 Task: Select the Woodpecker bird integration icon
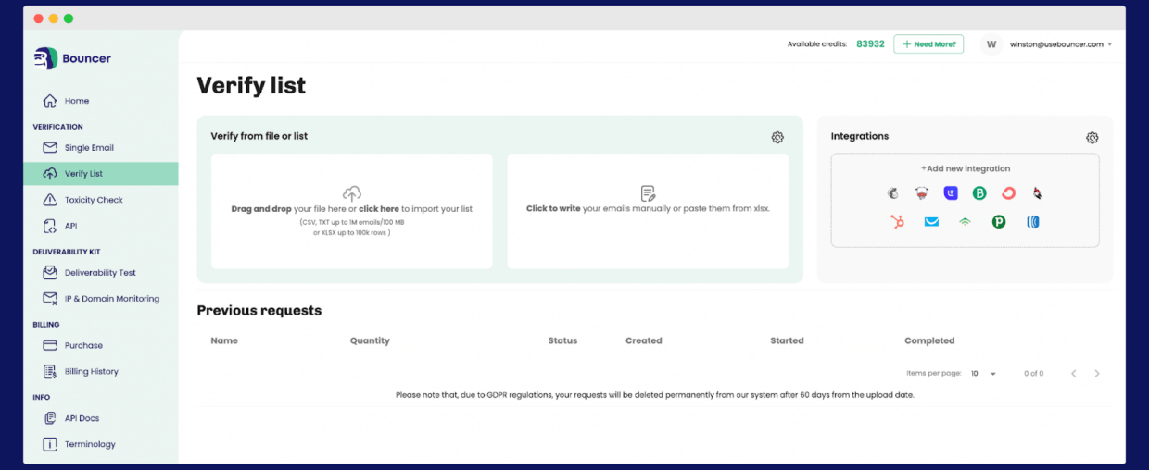1037,193
